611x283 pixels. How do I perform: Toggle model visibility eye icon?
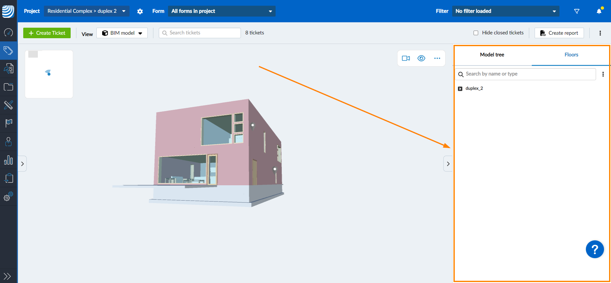point(421,58)
